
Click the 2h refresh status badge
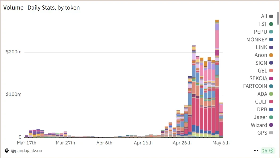pos(268,151)
